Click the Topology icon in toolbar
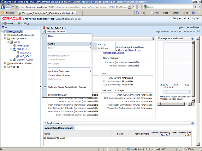Image resolution: width=202 pixels, height=151 pixels. 23,23
